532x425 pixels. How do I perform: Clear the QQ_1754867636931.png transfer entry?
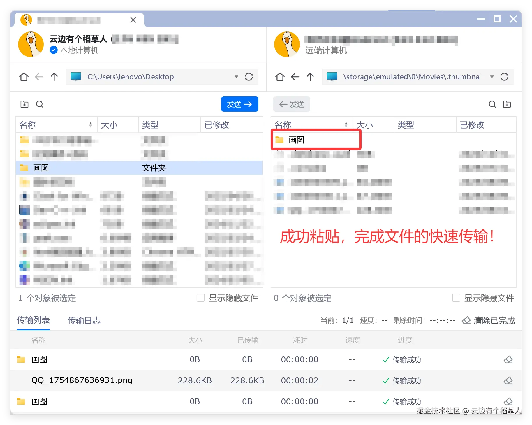[508, 380]
